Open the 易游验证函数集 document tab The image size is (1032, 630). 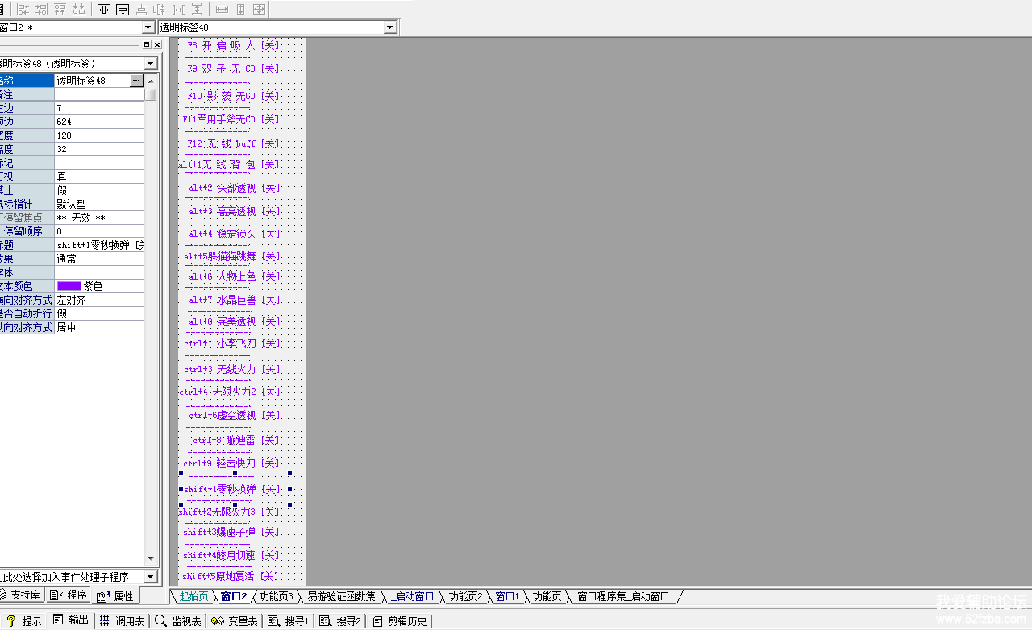(341, 596)
